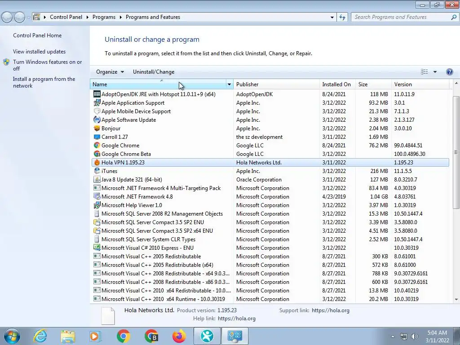Open the hola.org help link
Image resolution: width=460 pixels, height=345 pixels.
(x=237, y=318)
